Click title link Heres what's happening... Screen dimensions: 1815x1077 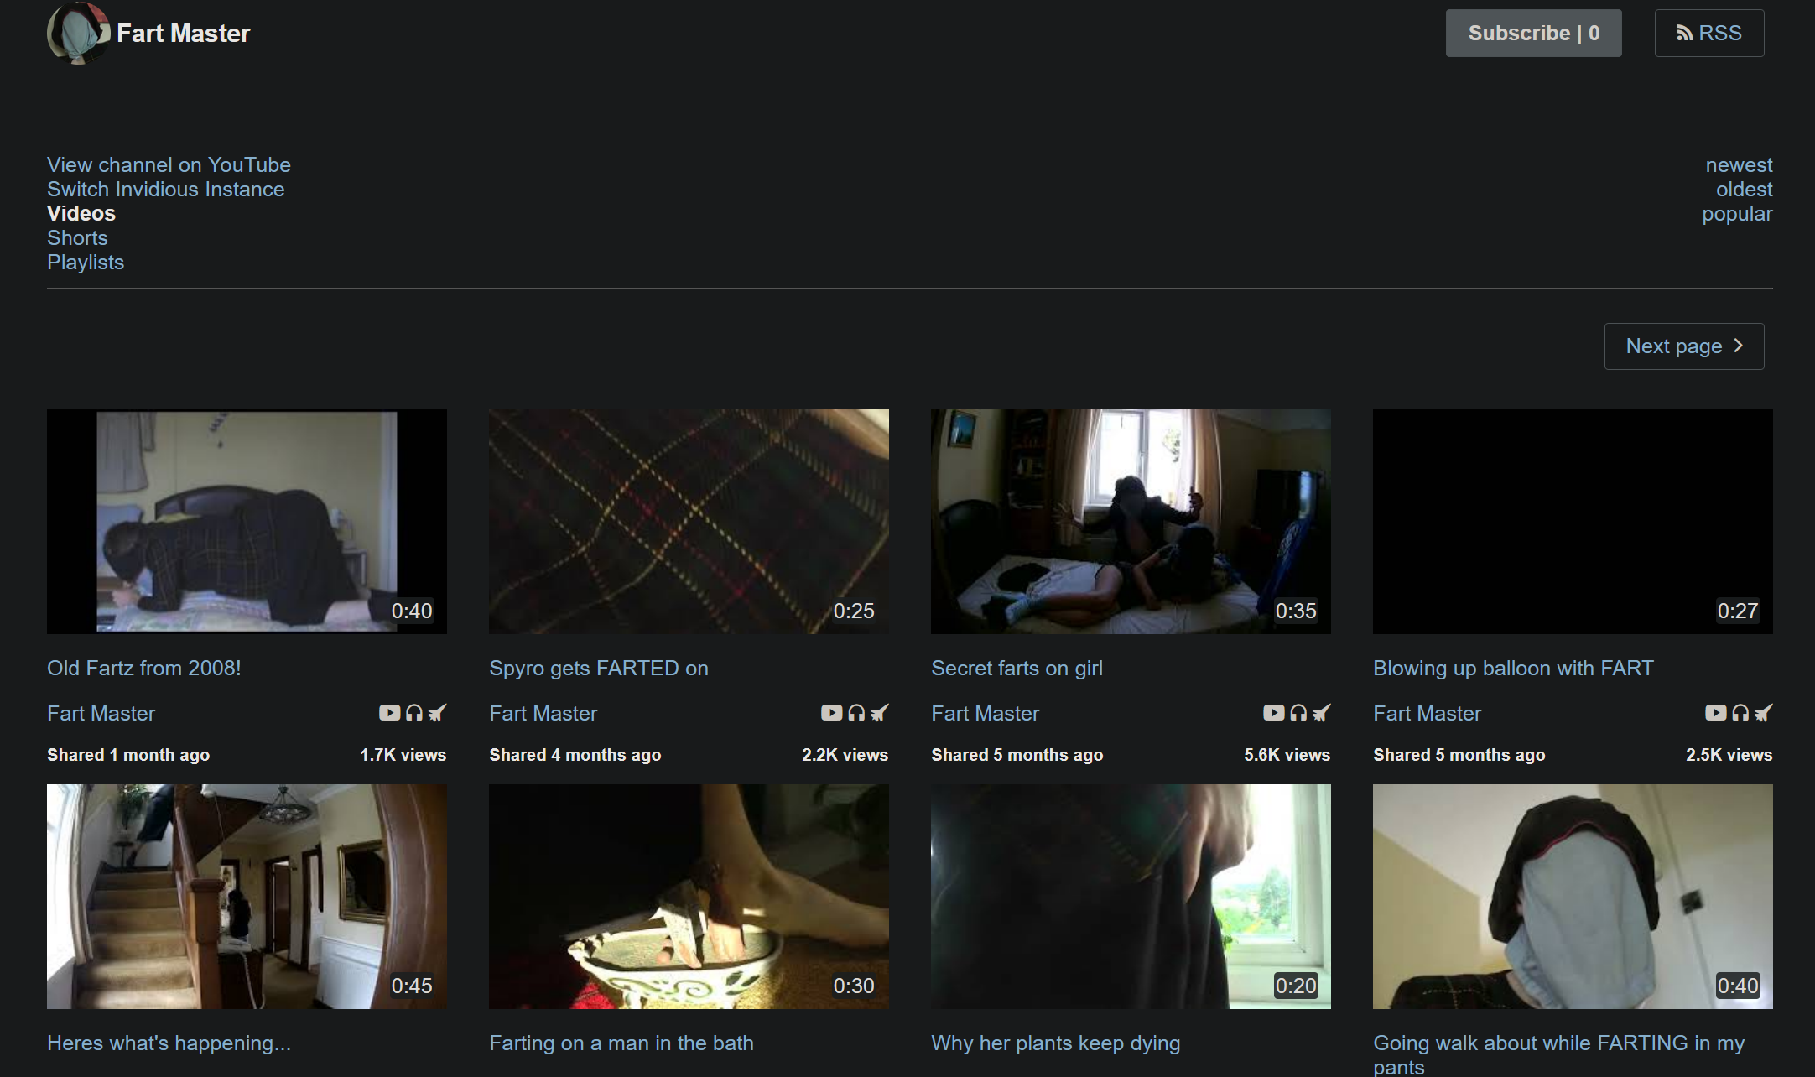click(169, 1043)
